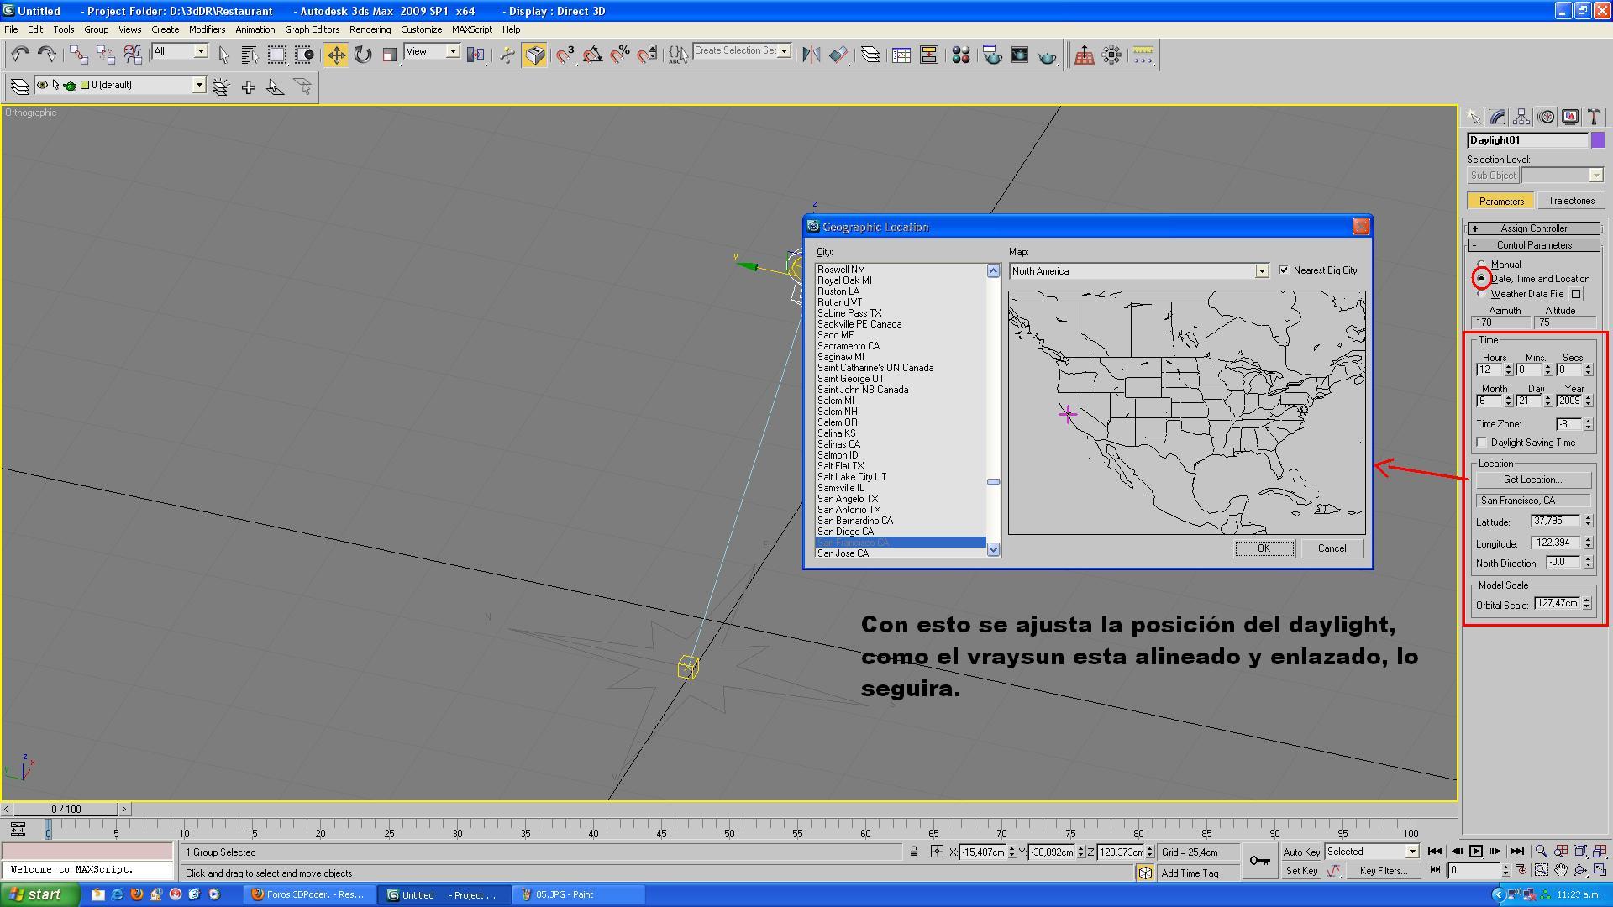Viewport: 1613px width, 907px height.
Task: Confirm the Geographic Location dialog with OK
Action: coord(1264,548)
